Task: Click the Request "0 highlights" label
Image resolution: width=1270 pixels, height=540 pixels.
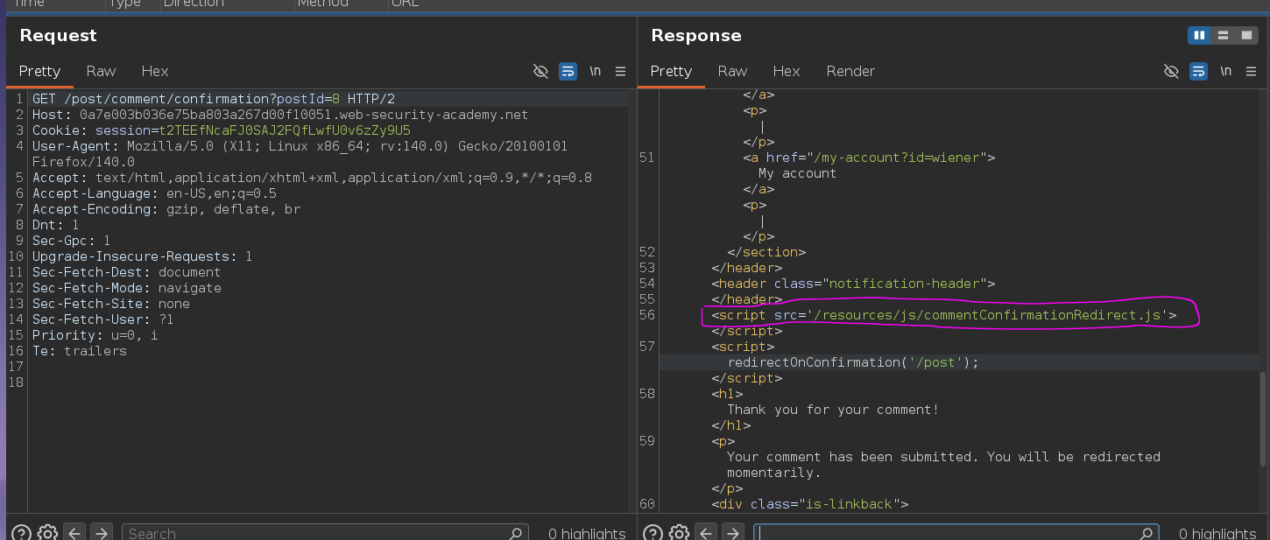Action: [587, 533]
